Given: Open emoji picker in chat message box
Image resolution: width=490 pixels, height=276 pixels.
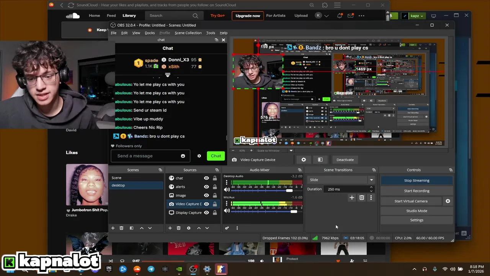Looking at the screenshot, I should pyautogui.click(x=183, y=156).
